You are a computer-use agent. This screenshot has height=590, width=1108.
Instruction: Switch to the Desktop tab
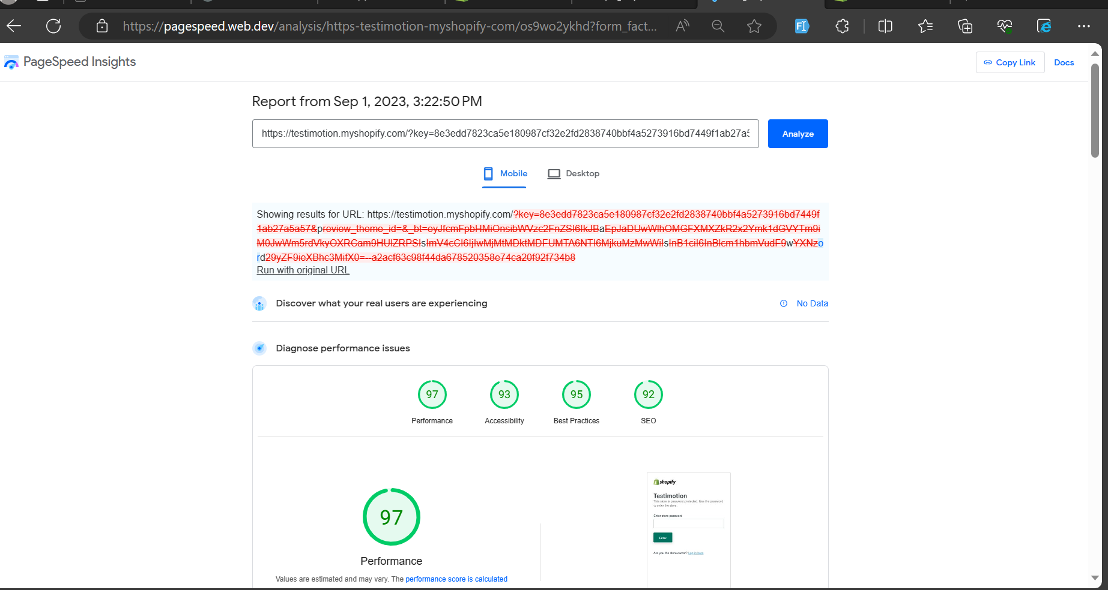pos(574,173)
